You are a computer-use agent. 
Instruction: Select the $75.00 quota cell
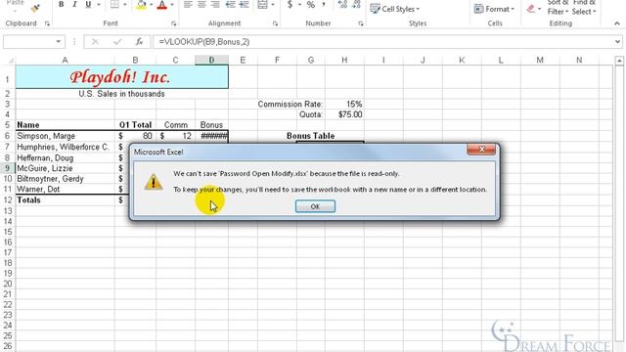[344, 114]
